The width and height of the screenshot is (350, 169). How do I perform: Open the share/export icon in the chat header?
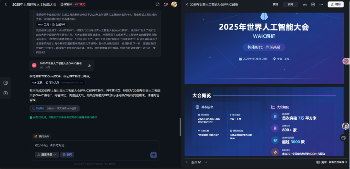[x=157, y=5]
